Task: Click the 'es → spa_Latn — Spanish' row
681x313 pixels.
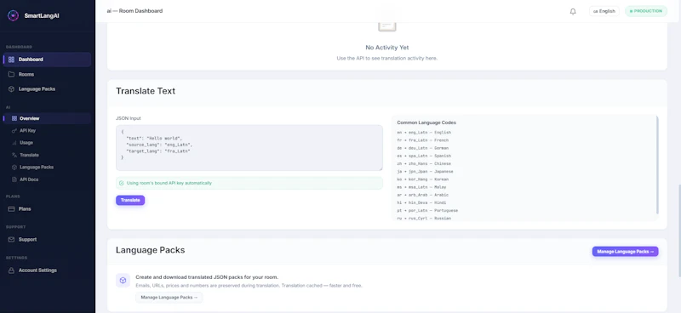Action: point(424,156)
